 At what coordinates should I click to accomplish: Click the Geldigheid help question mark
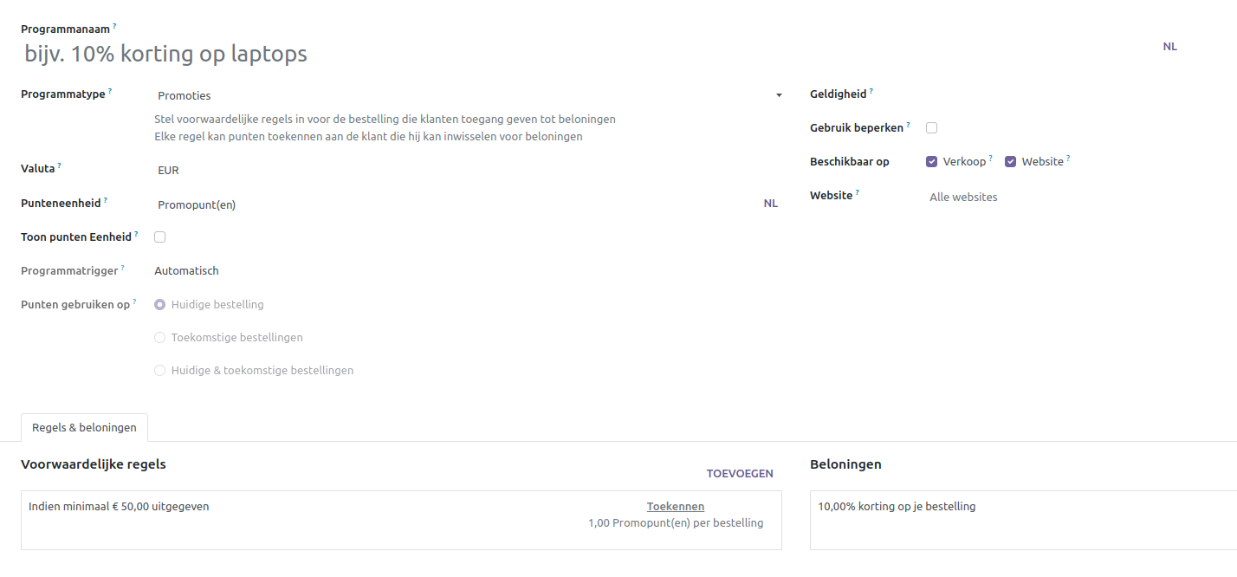(x=871, y=91)
